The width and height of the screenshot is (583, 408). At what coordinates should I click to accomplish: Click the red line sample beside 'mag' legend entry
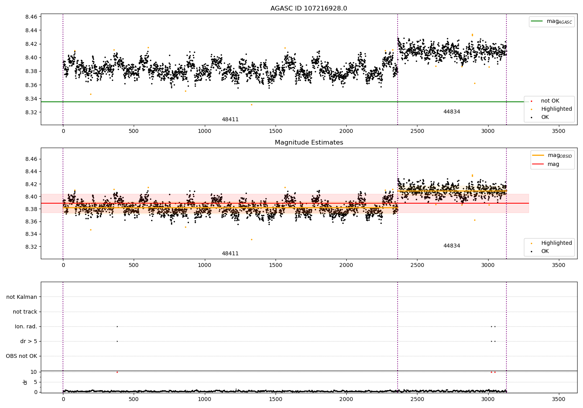pyautogui.click(x=538, y=164)
